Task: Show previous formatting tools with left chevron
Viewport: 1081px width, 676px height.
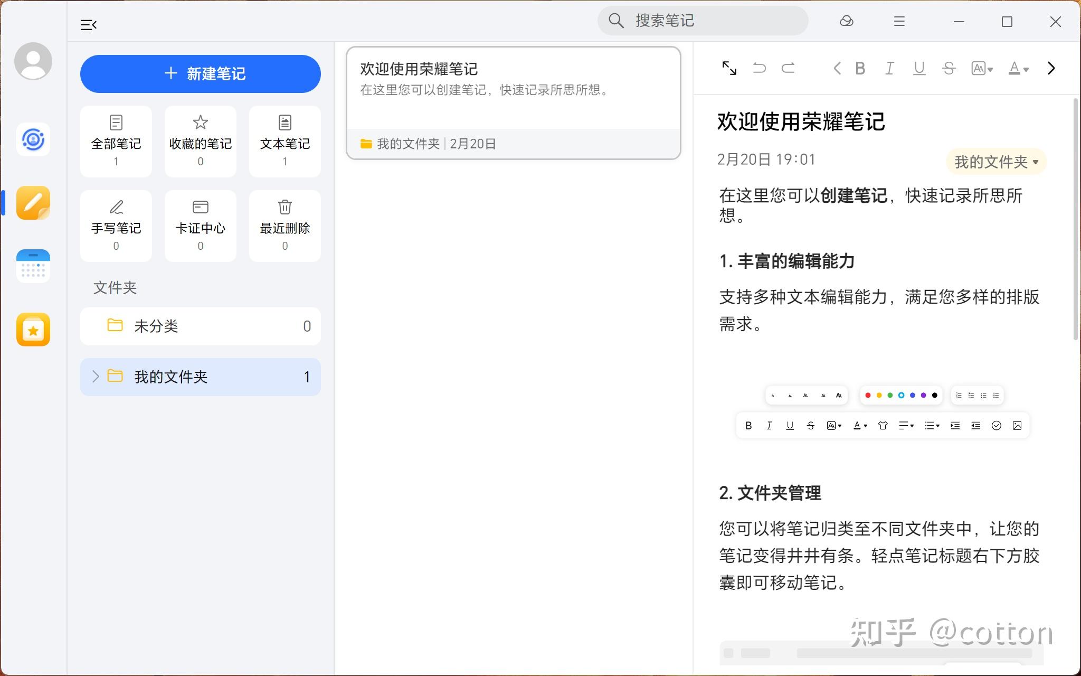Action: [837, 68]
